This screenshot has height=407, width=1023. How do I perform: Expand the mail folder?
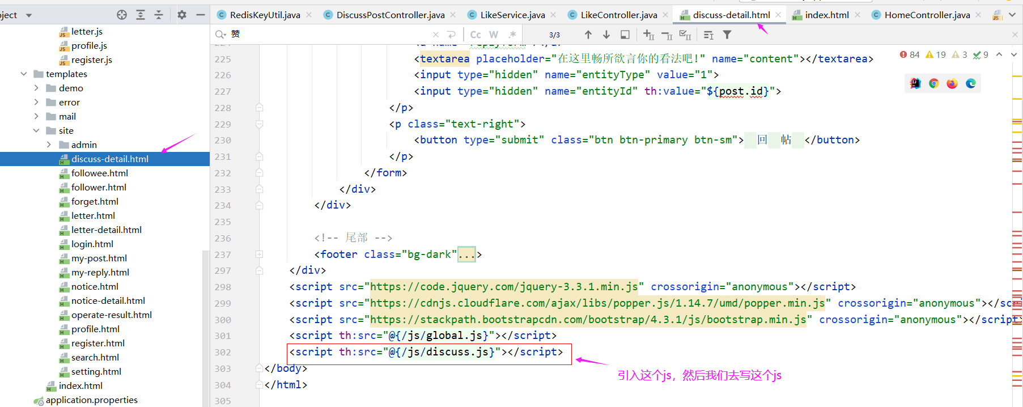point(36,116)
